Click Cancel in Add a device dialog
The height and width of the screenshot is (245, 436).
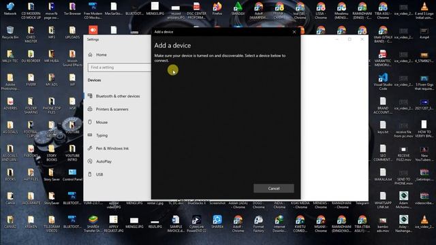point(274,189)
